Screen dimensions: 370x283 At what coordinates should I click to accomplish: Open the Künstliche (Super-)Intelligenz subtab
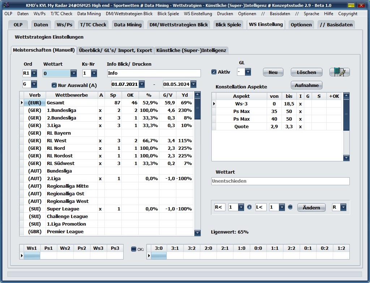(x=191, y=50)
